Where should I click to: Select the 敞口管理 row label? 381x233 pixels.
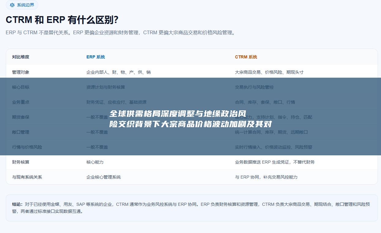[21, 132]
